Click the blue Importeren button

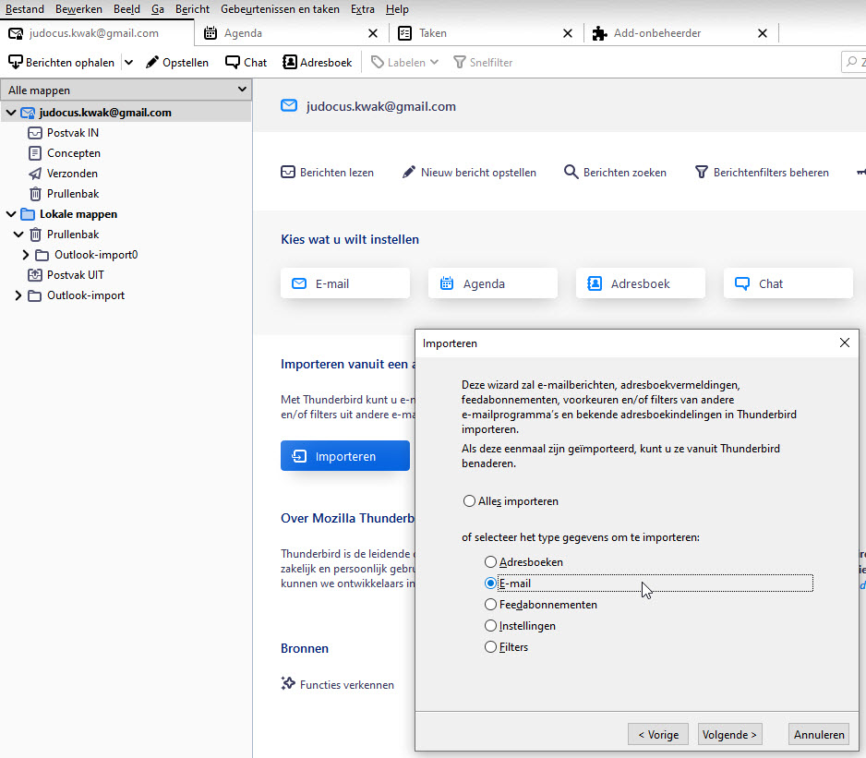pyautogui.click(x=345, y=456)
